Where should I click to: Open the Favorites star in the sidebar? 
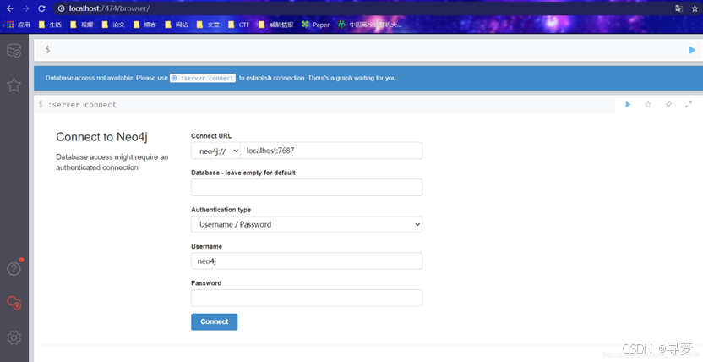click(x=14, y=85)
